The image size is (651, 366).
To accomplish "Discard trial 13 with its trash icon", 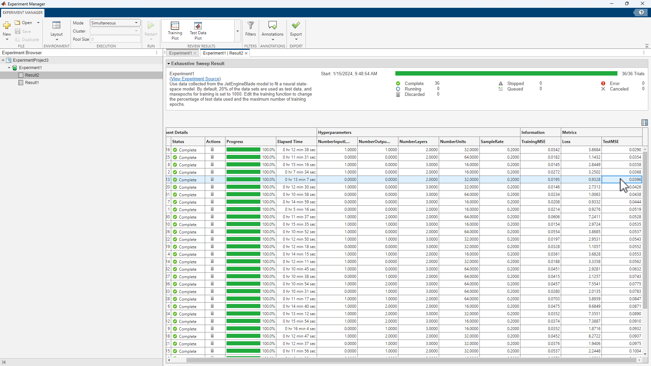I will click(212, 180).
